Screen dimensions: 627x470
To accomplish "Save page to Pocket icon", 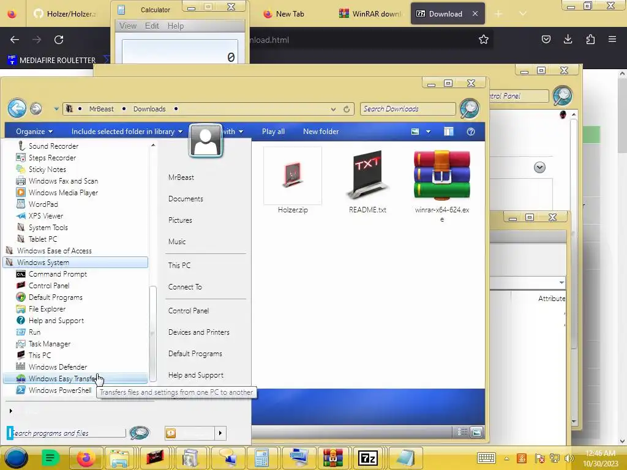I will click(546, 39).
